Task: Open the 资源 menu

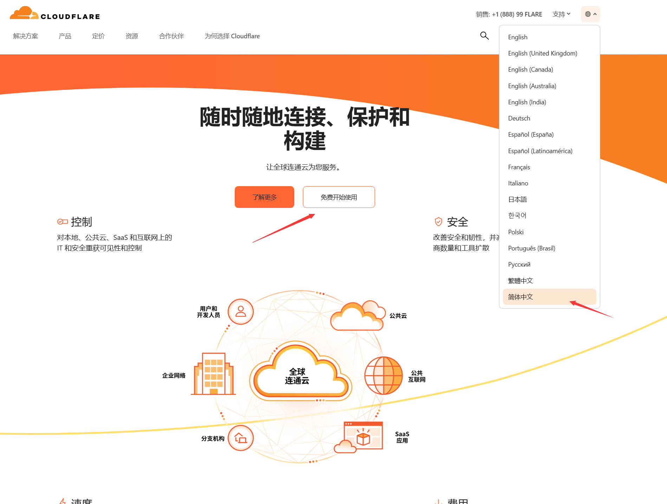Action: pyautogui.click(x=132, y=36)
